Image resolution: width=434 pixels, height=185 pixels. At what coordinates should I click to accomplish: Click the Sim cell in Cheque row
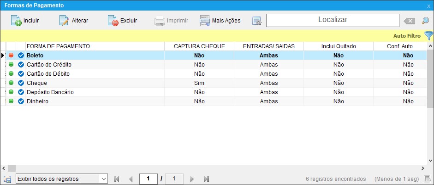tap(199, 83)
